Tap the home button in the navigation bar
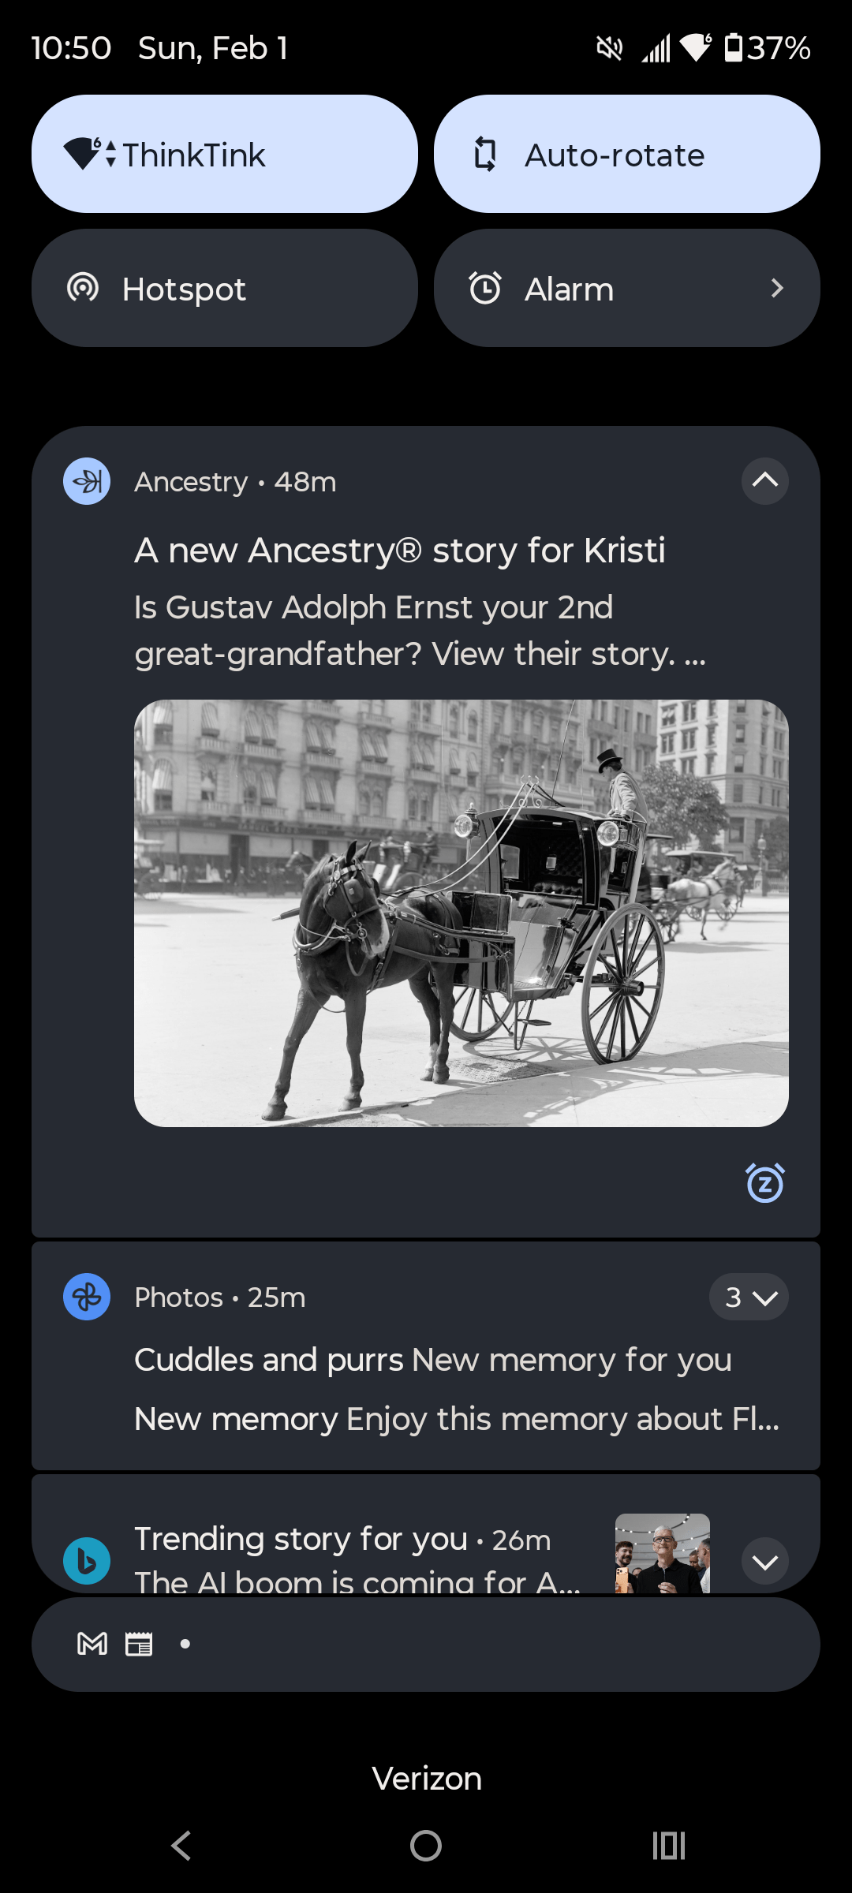The image size is (852, 1893). pos(426,1844)
